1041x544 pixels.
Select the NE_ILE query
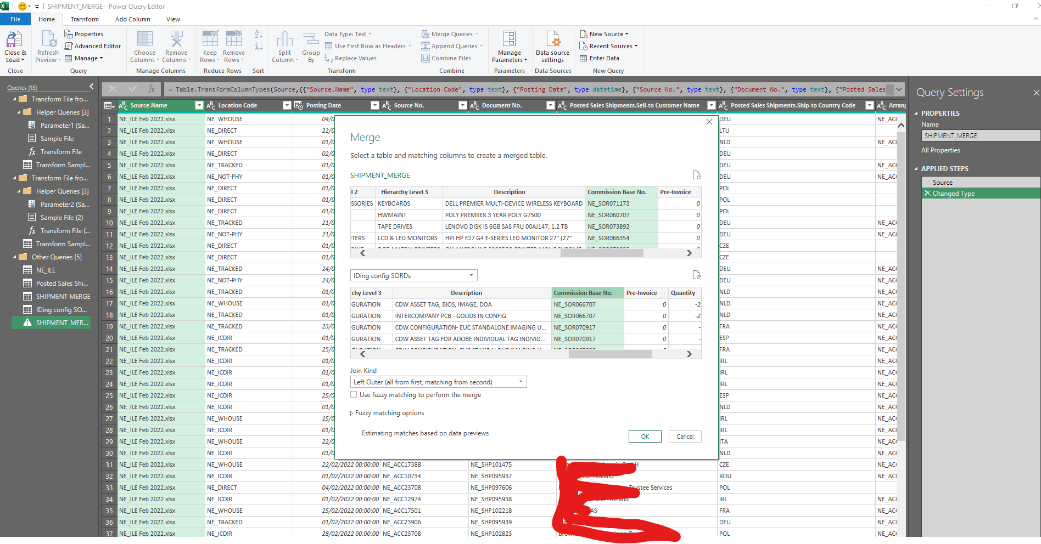coord(46,270)
